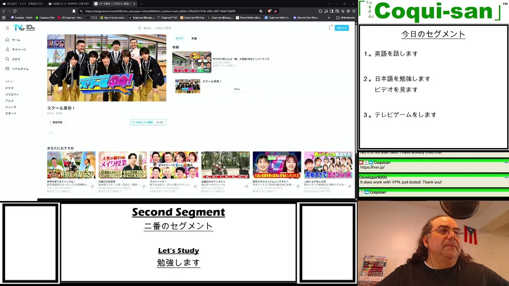This screenshot has width=509, height=286.
Task: Open the 番組情報 program info button
Action: tap(56, 122)
